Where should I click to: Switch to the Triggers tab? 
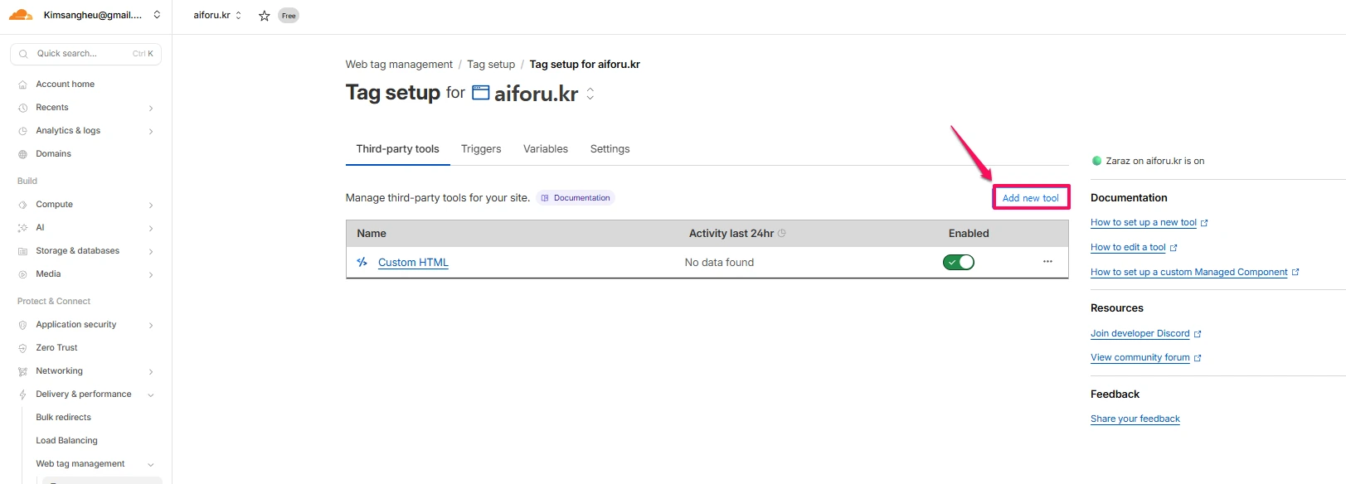coord(481,149)
